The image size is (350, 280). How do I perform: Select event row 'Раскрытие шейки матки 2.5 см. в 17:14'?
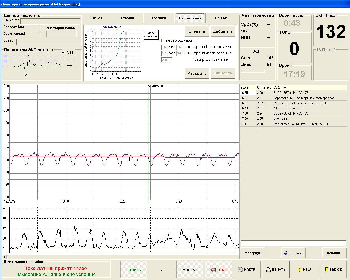coord(293,124)
